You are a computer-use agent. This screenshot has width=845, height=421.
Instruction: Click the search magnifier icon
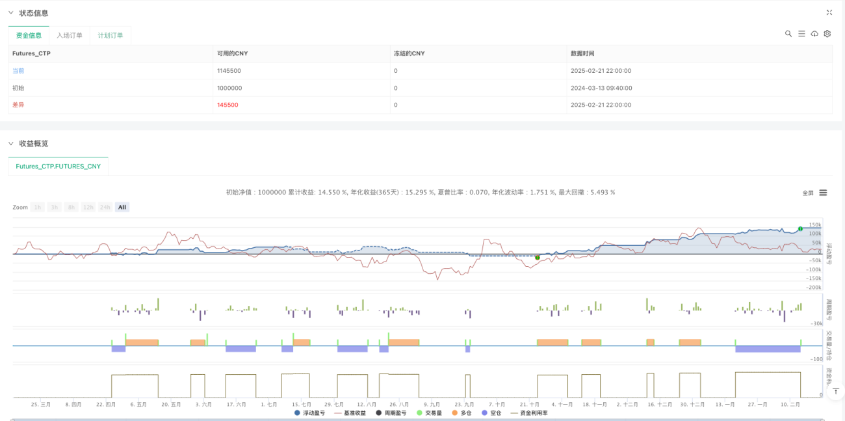click(x=788, y=34)
